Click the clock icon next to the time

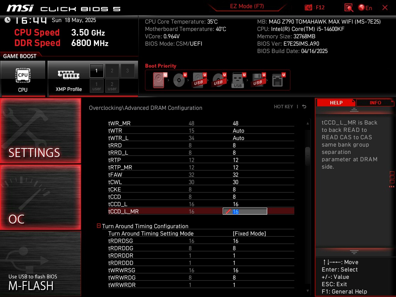point(8,20)
